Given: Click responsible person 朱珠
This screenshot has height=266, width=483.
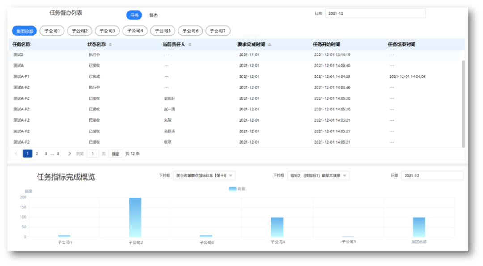Looking at the screenshot, I should pyautogui.click(x=168, y=120).
